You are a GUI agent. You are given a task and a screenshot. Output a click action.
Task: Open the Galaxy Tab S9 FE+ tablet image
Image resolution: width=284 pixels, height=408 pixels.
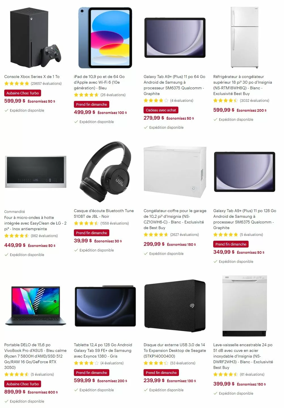[105, 306]
